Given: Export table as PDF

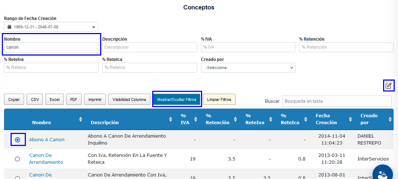Looking at the screenshot, I should [74, 99].
